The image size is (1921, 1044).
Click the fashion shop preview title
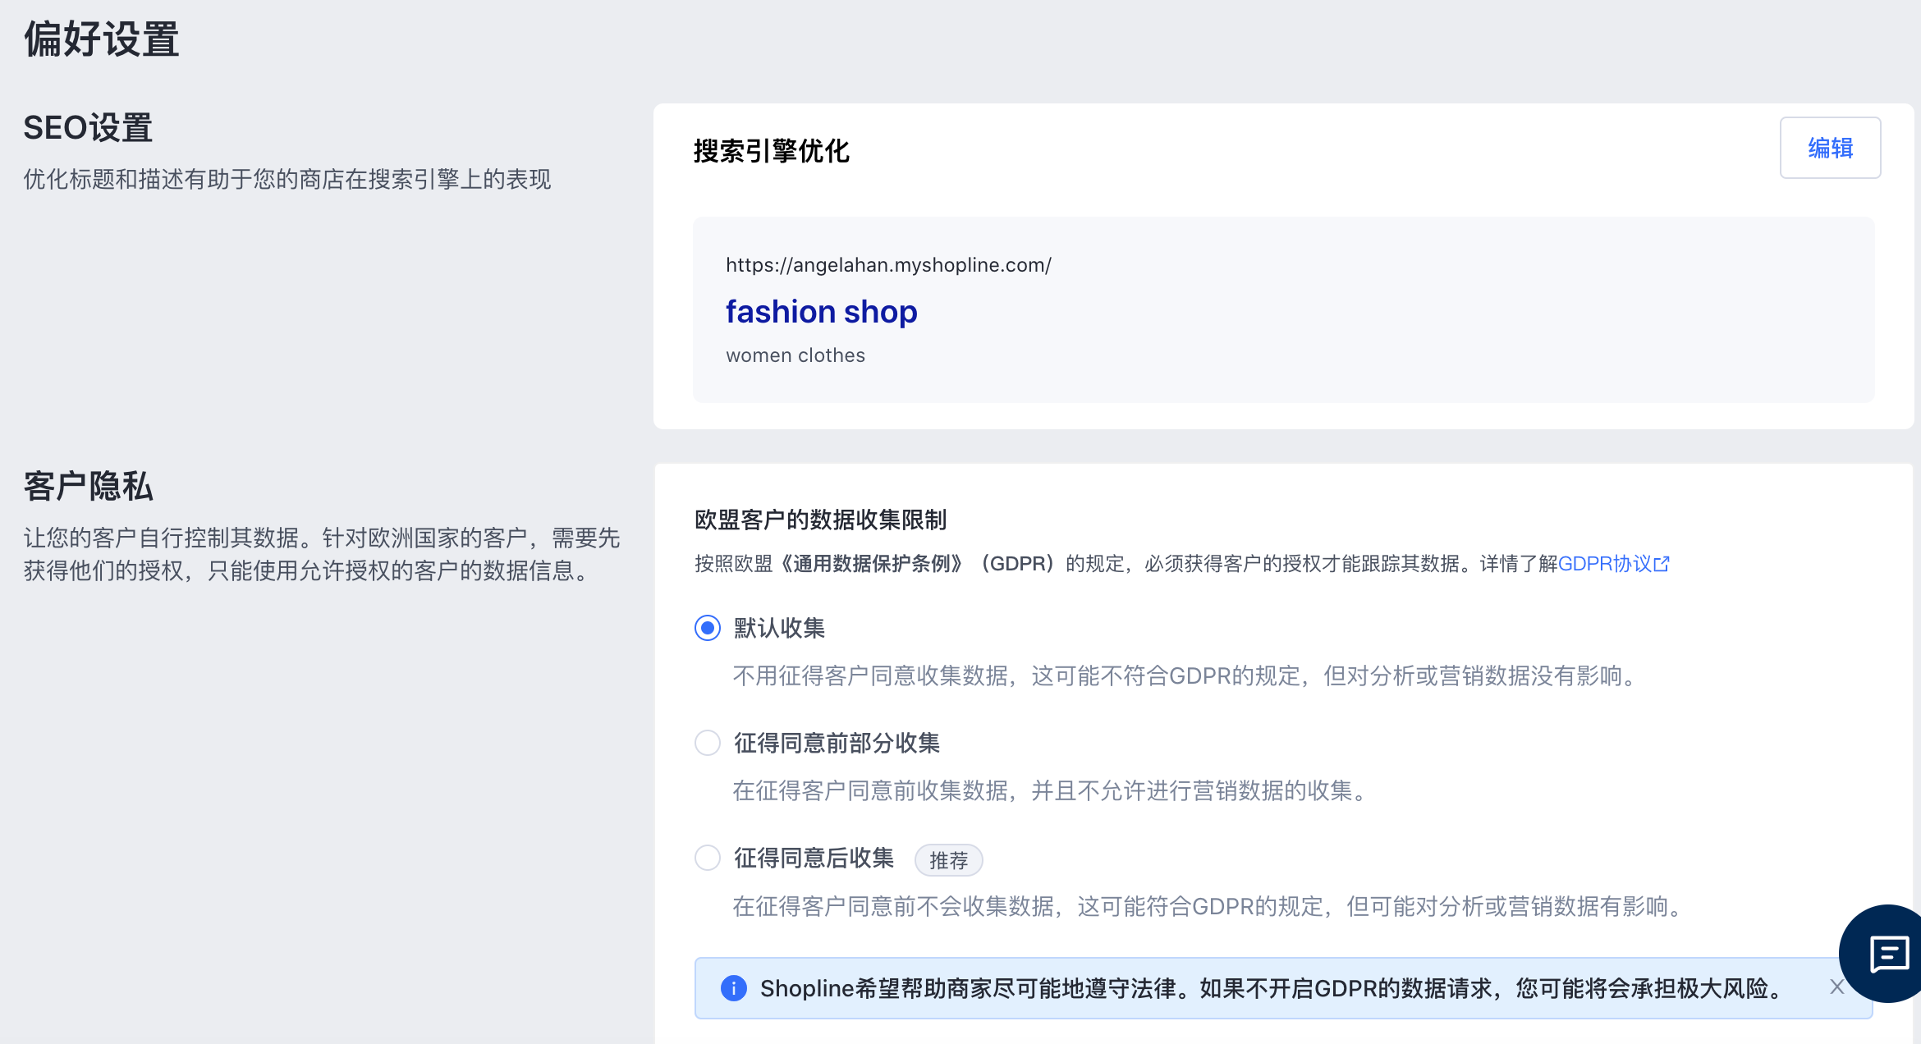tap(821, 312)
